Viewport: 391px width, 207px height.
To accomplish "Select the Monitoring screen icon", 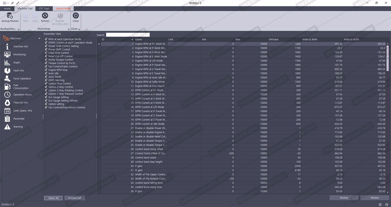I will click(7, 54).
